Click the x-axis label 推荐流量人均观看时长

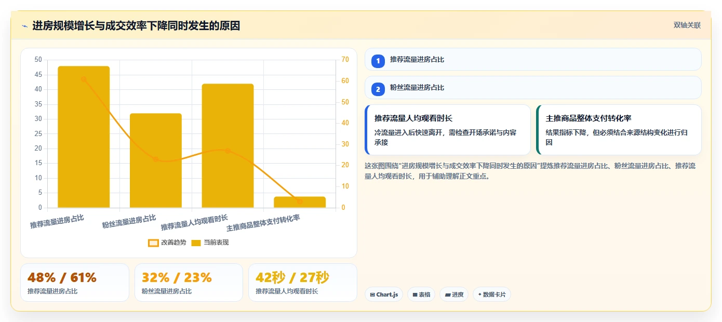click(x=194, y=222)
